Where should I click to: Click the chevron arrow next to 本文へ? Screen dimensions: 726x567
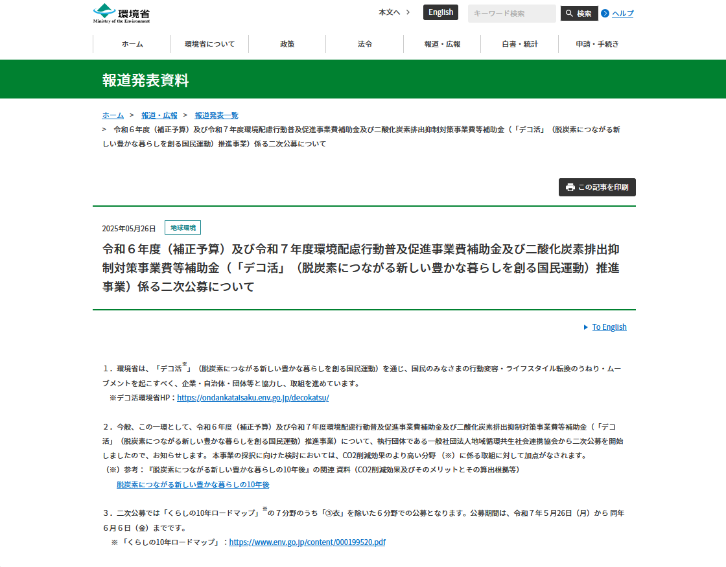[x=408, y=12]
